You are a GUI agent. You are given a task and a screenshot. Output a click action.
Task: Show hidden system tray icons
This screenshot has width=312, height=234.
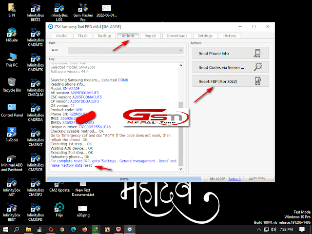(x=259, y=230)
